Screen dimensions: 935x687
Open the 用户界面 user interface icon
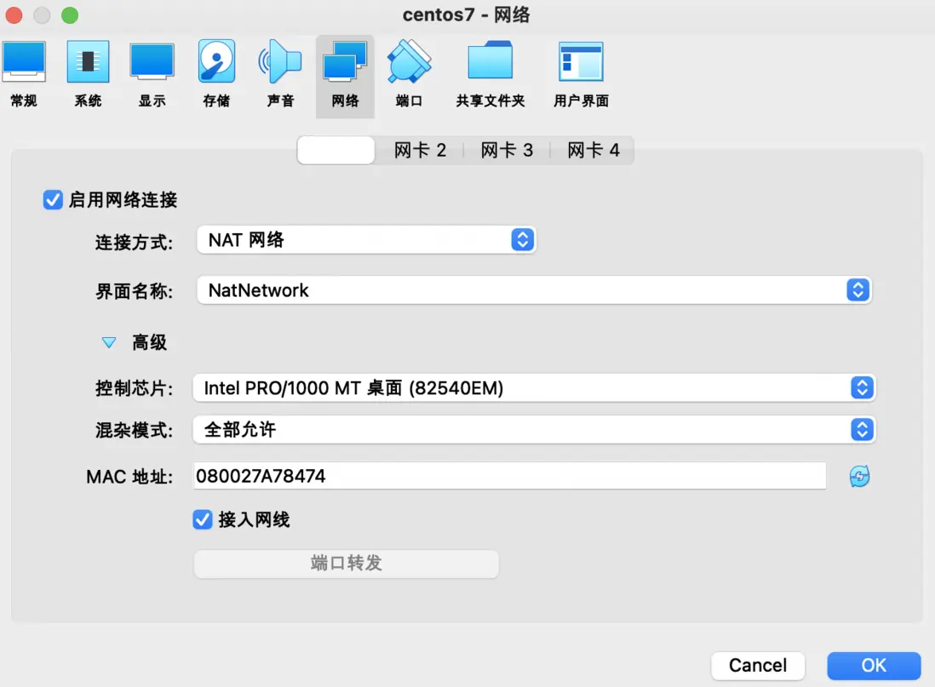point(581,75)
